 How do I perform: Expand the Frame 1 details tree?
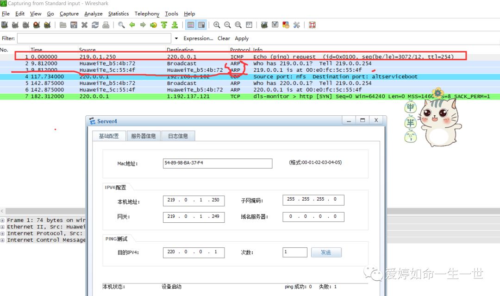pos(3,220)
